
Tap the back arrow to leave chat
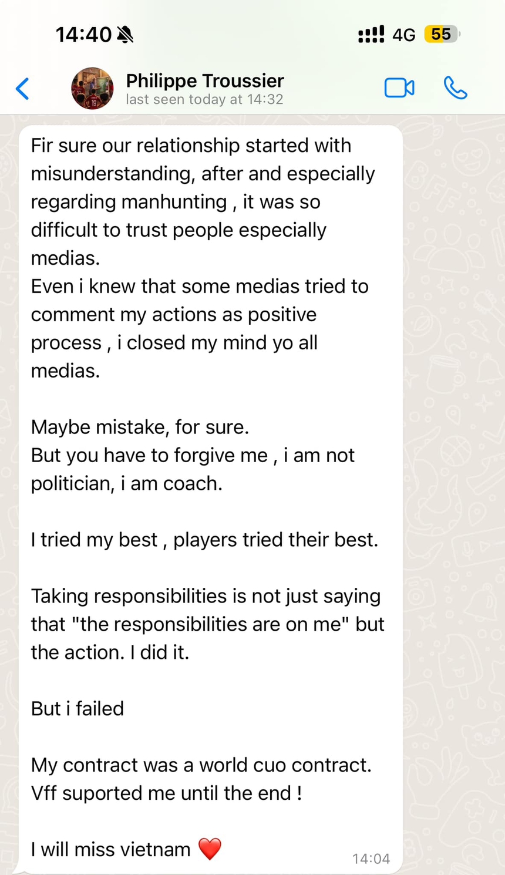pos(22,89)
